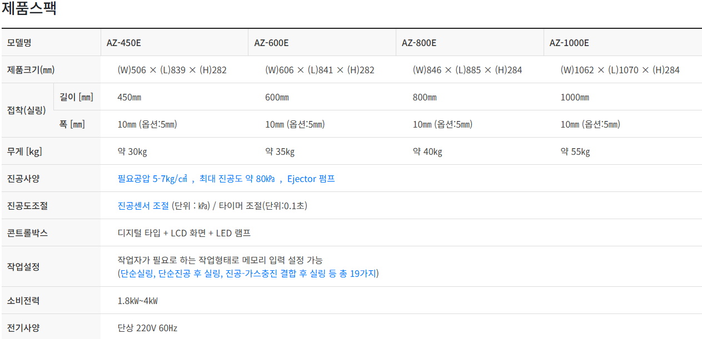
Task: Select the AZ-600E model column header
Action: coord(271,43)
